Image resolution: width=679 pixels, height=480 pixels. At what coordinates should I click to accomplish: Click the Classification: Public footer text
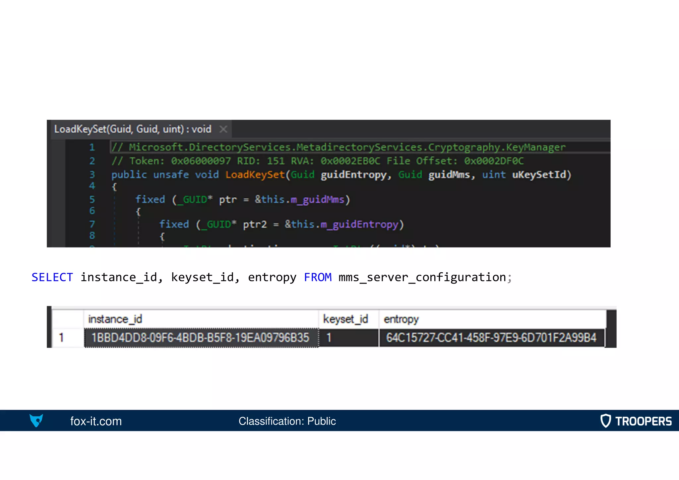pos(287,421)
